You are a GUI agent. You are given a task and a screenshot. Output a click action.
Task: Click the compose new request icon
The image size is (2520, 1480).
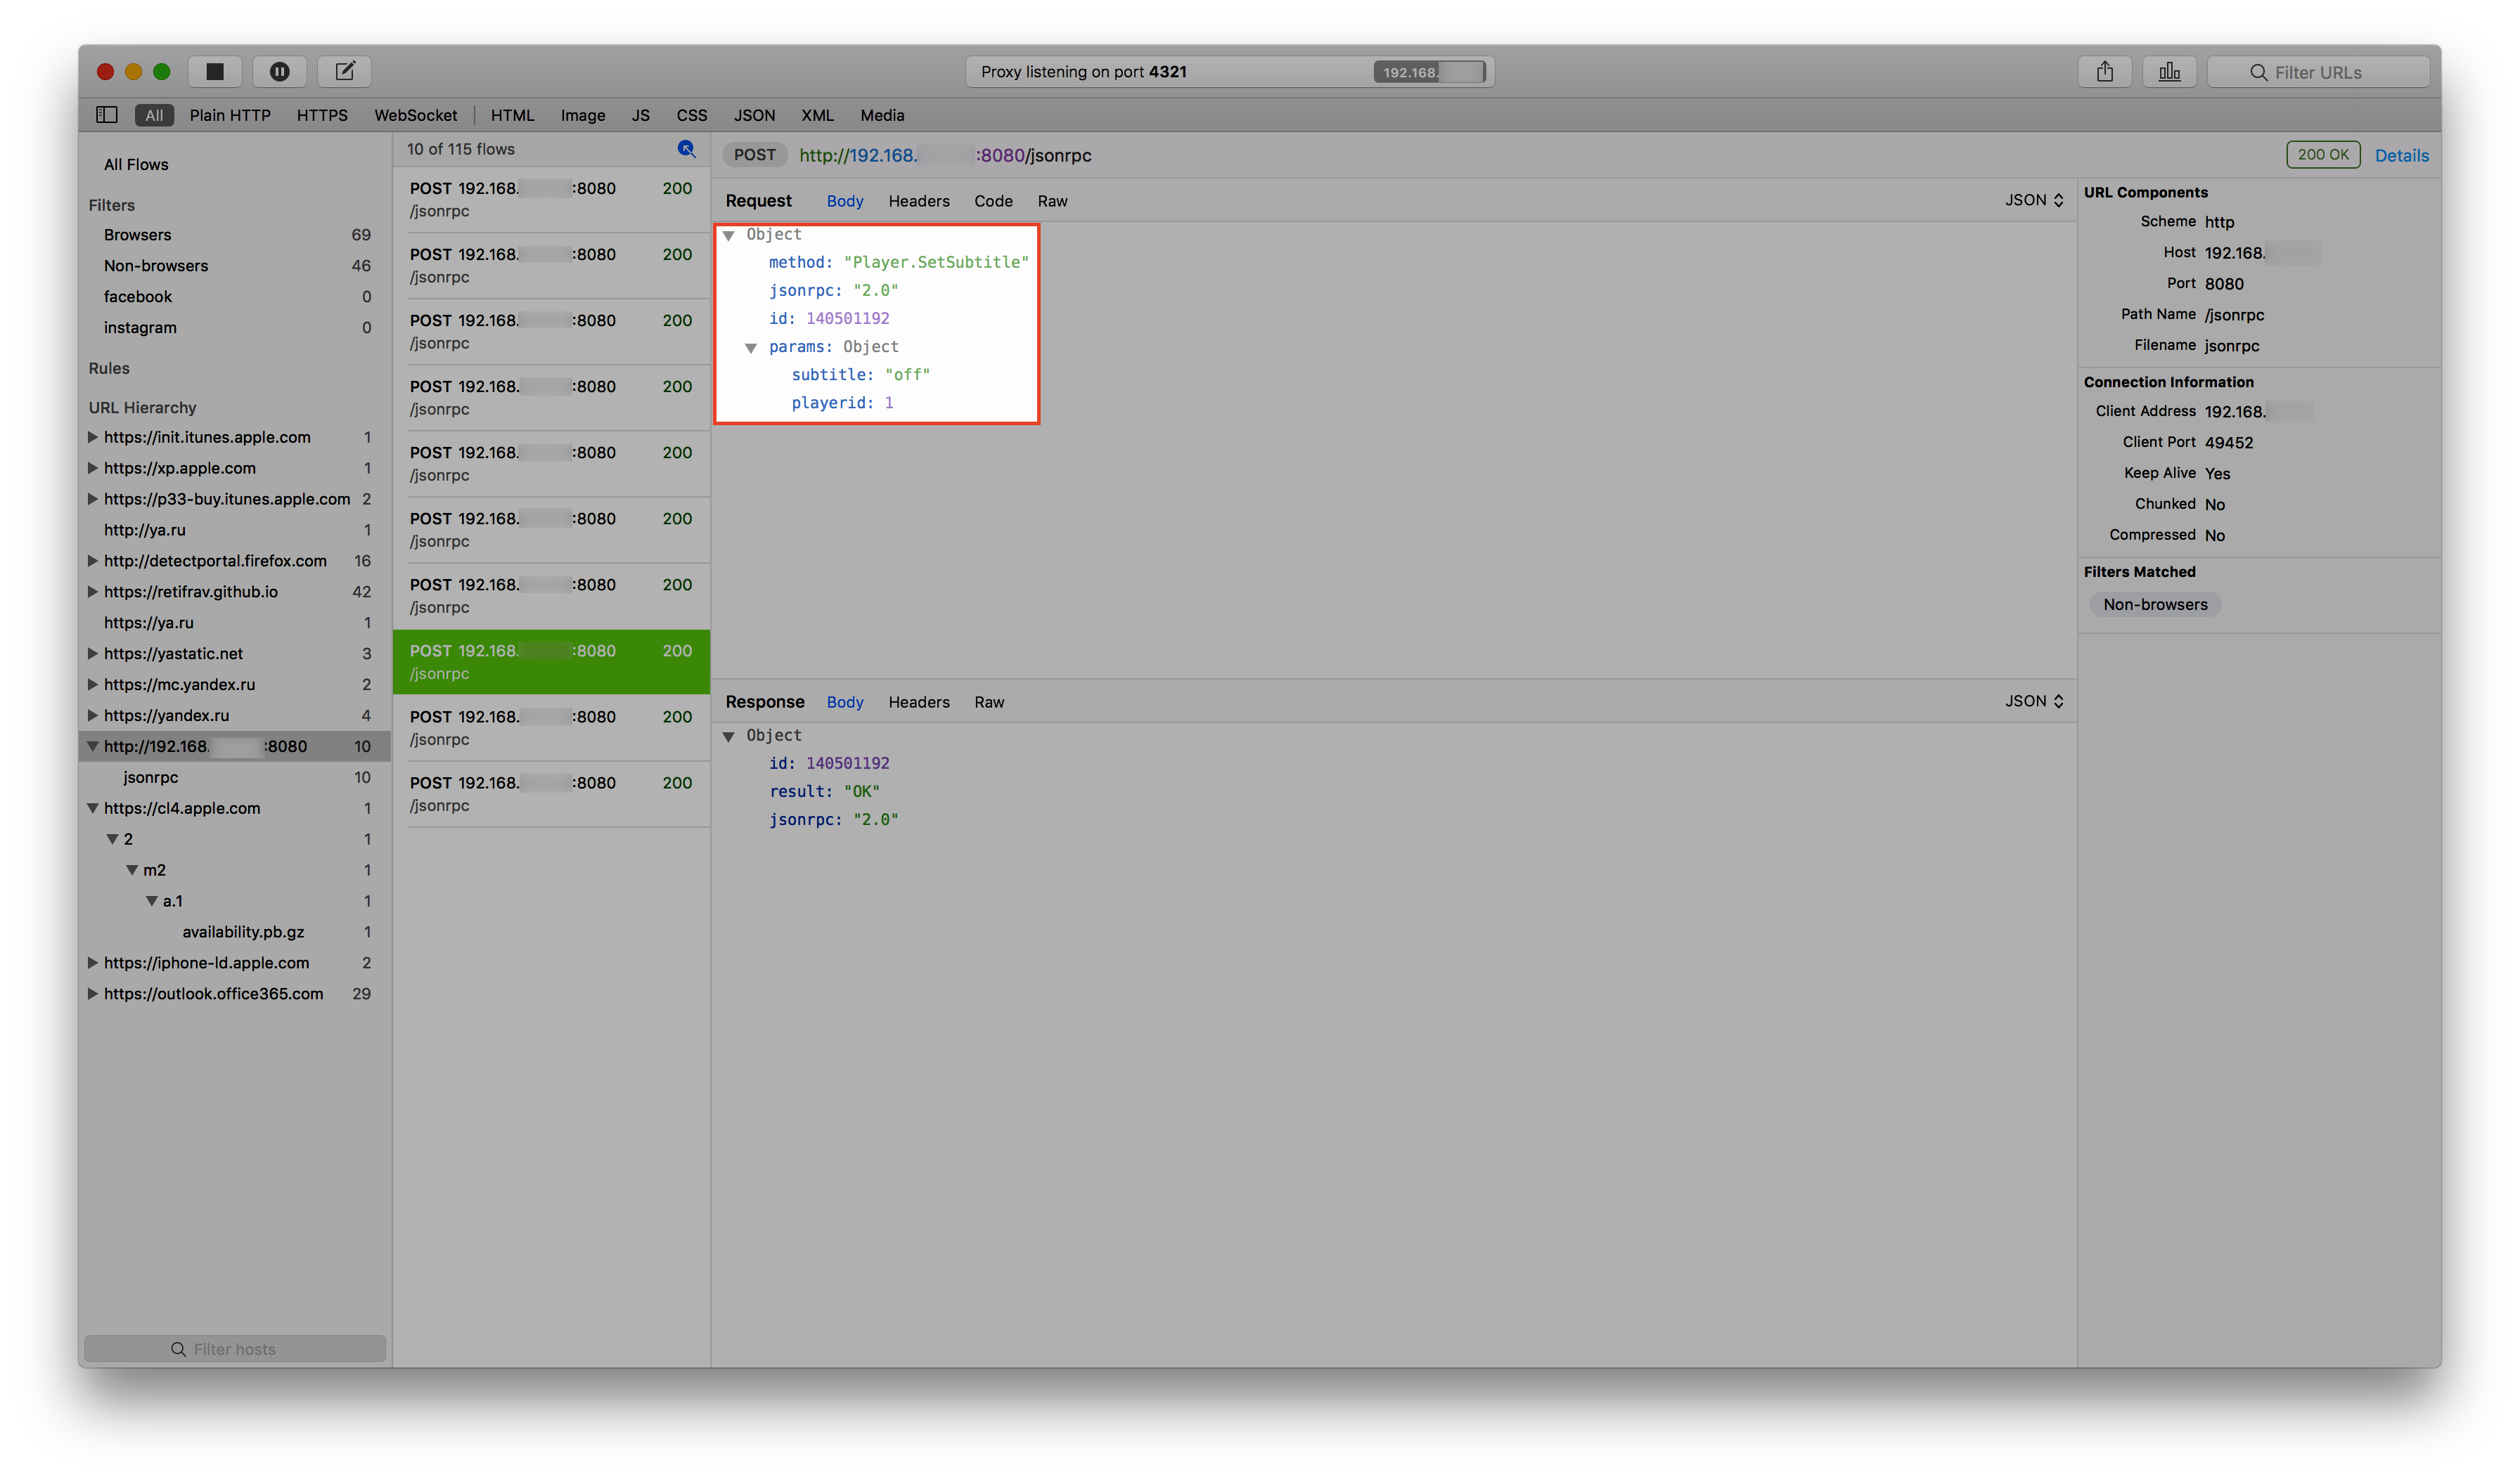pyautogui.click(x=344, y=71)
